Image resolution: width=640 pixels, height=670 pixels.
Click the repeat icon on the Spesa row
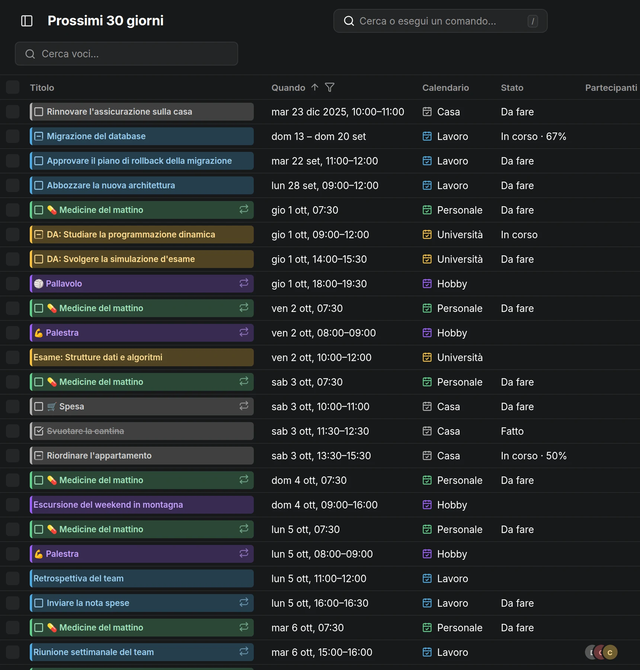coord(244,406)
